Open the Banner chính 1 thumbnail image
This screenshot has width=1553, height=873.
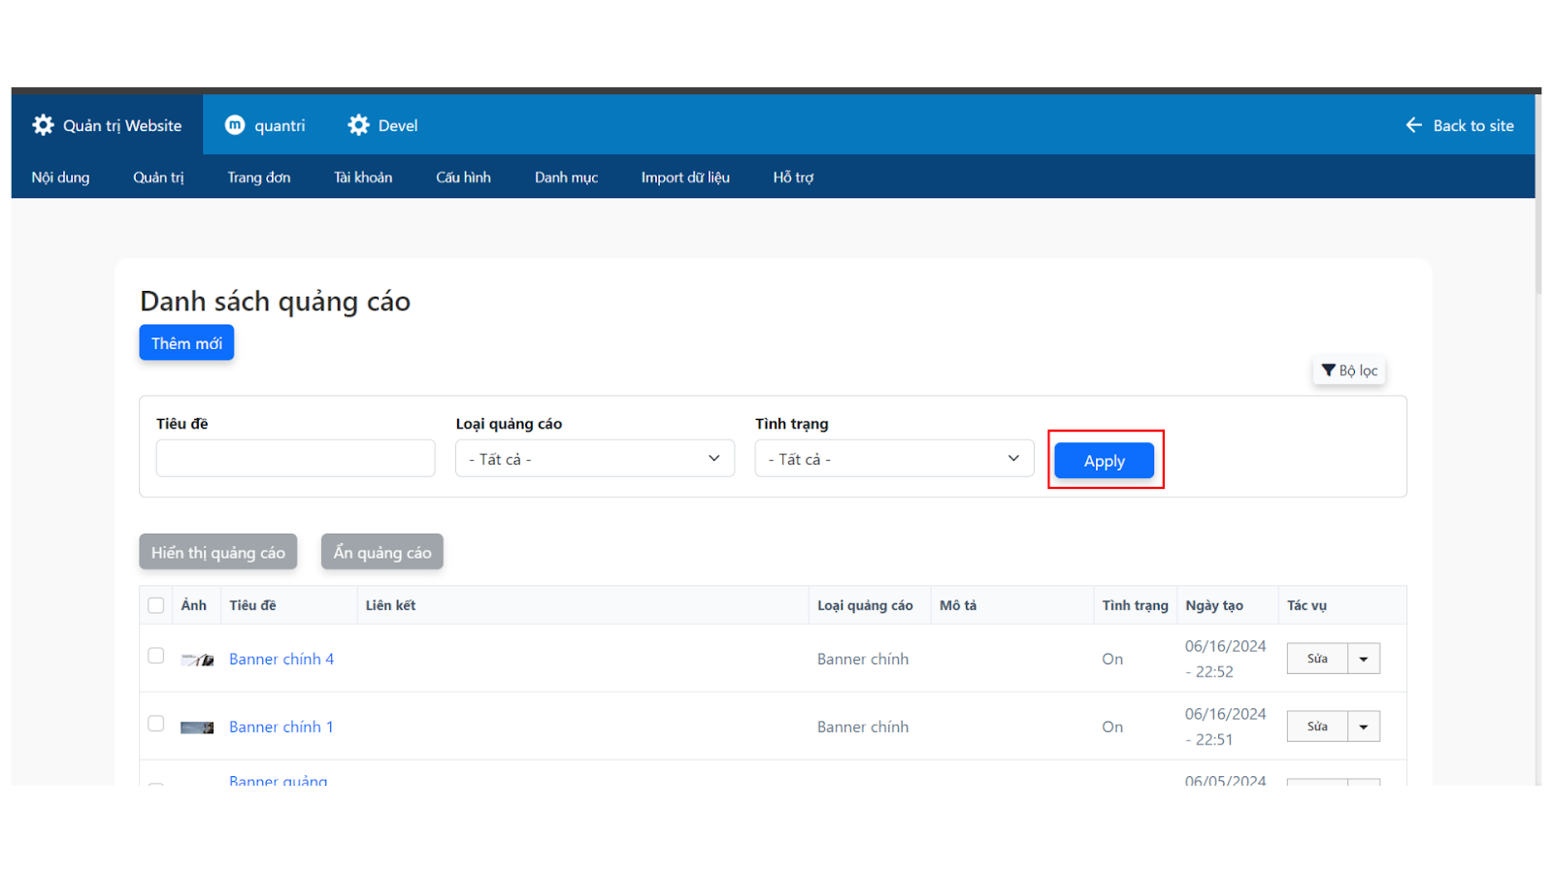(x=197, y=727)
